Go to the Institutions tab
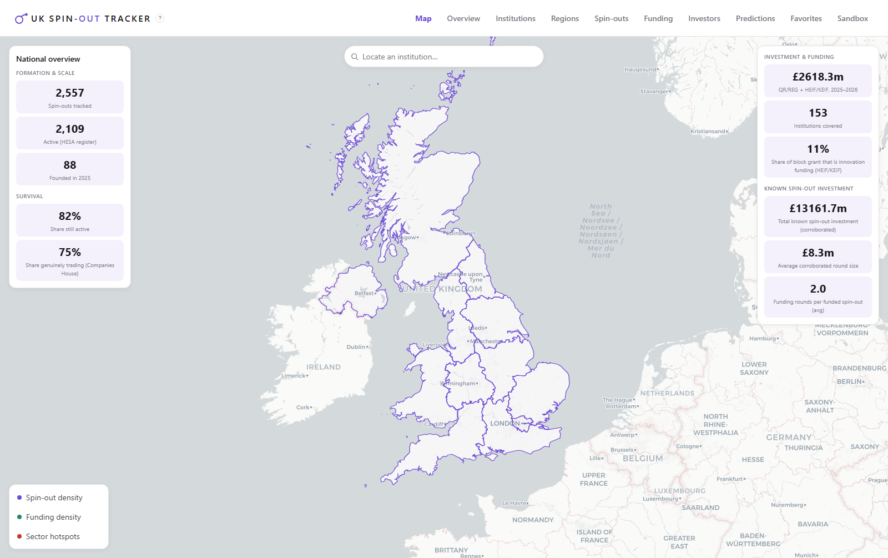This screenshot has width=888, height=558. coord(516,18)
